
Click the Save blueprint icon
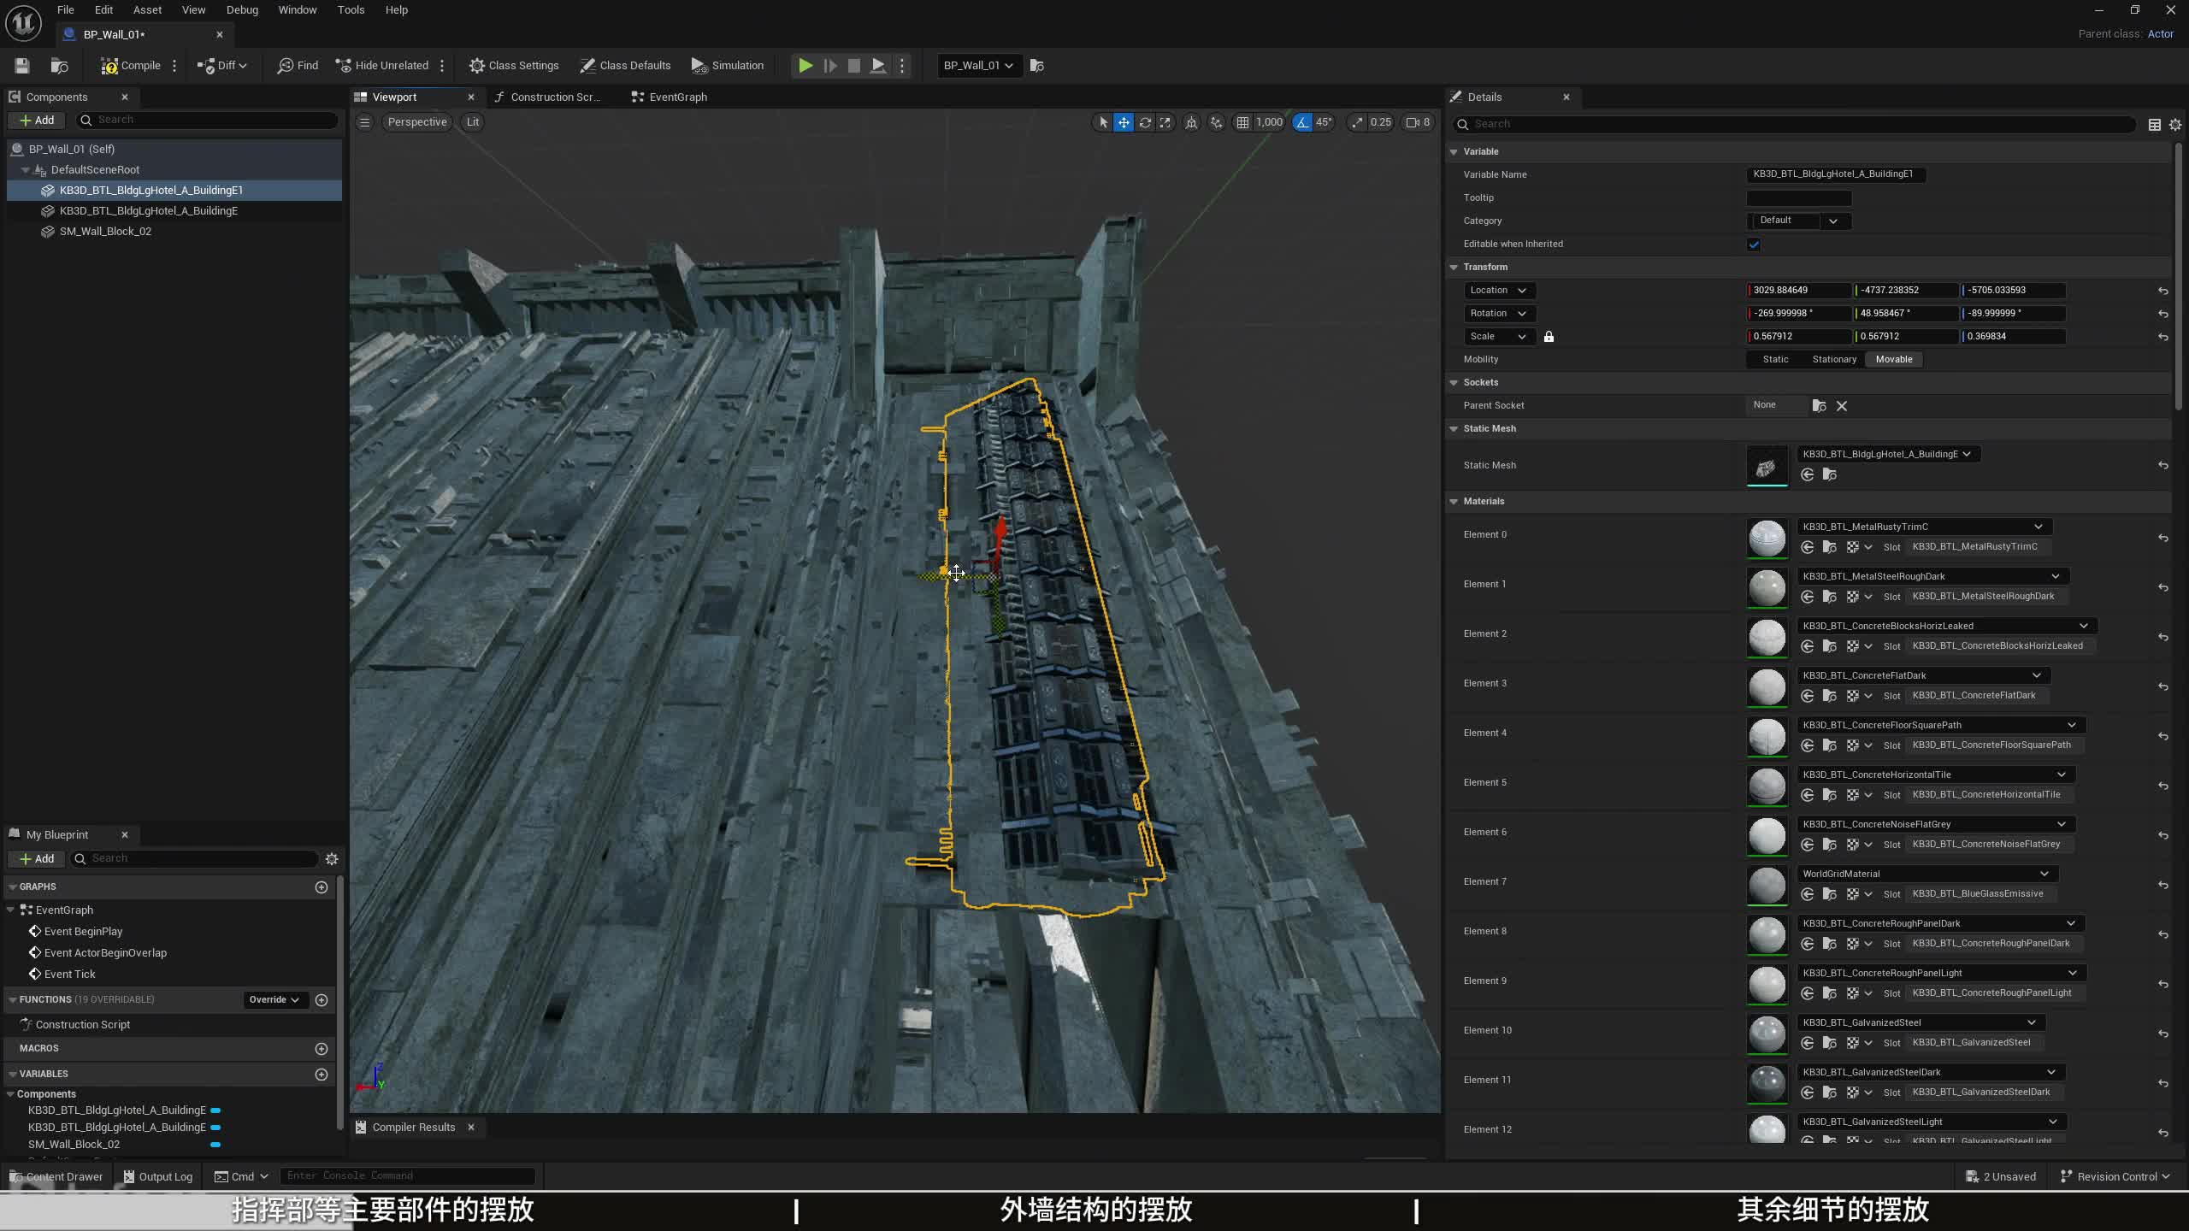coord(22,66)
